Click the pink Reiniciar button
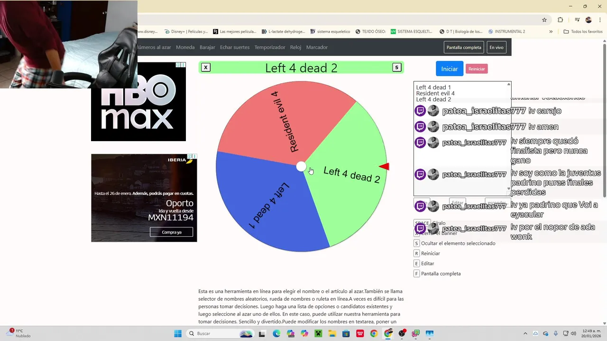Image resolution: width=607 pixels, height=341 pixels. tap(477, 69)
